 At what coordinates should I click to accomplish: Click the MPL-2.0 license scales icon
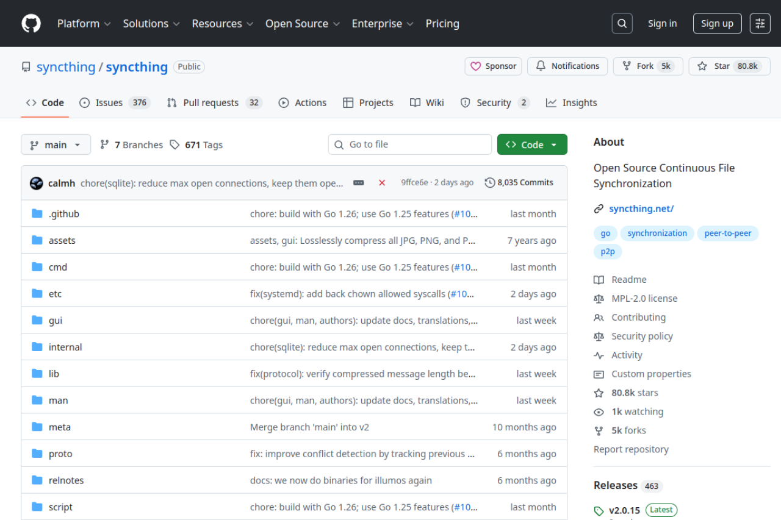pyautogui.click(x=599, y=298)
